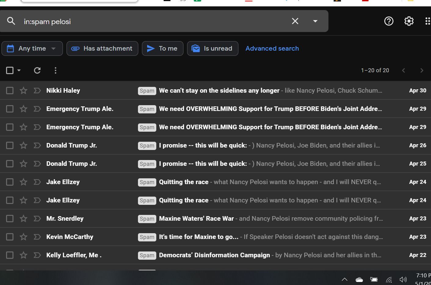Mark Kevin McCarthy email as important
This screenshot has height=285, width=431.
(x=37, y=237)
